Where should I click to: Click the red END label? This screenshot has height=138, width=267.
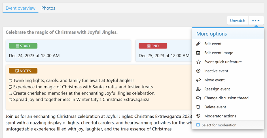coord(153,46)
